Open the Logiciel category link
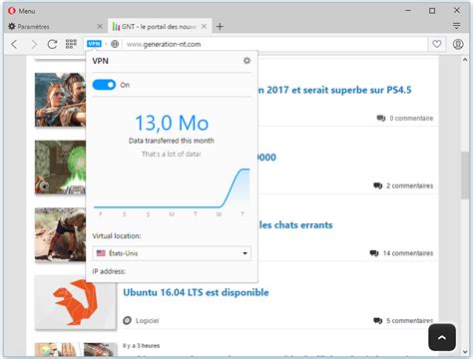The height and width of the screenshot is (359, 473). (147, 321)
